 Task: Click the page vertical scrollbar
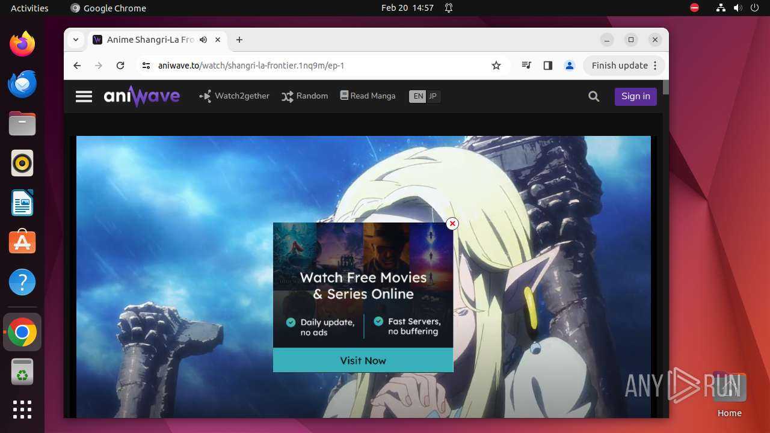pyautogui.click(x=665, y=87)
